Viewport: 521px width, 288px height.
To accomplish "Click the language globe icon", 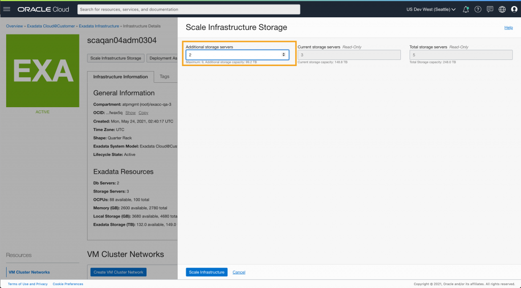I will (x=502, y=9).
